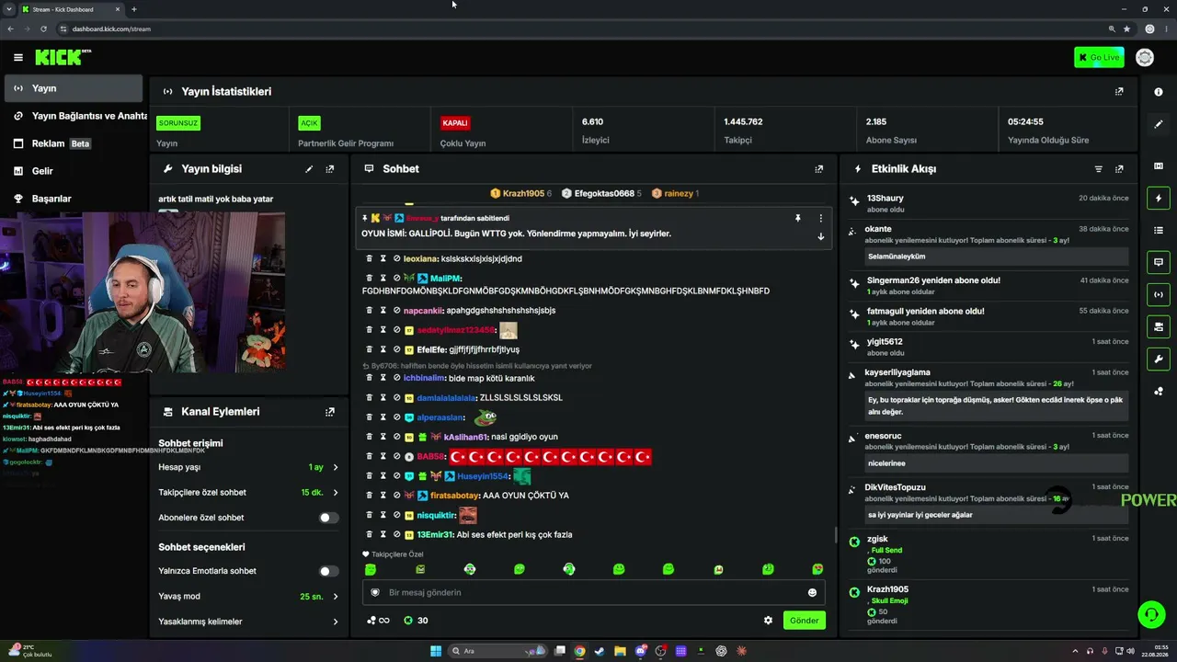Viewport: 1177px width, 662px height.
Task: Unpin the pinned chat message
Action: coord(798,218)
